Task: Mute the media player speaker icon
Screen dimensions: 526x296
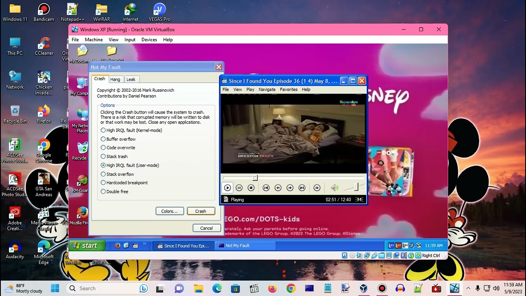Action: pos(335,188)
